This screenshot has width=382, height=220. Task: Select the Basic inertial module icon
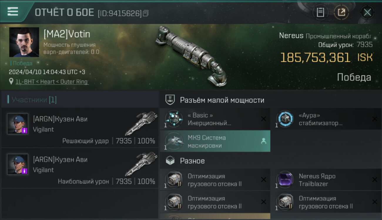point(174,119)
